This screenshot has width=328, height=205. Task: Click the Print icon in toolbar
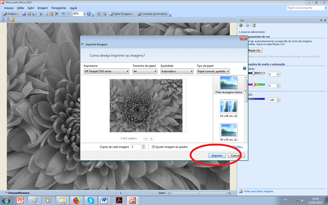[30, 14]
